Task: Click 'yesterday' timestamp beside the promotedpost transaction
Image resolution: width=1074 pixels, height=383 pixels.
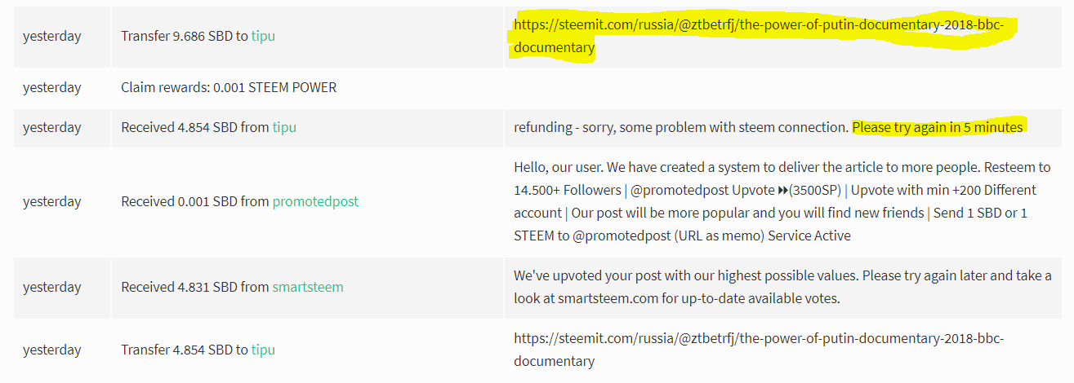Action: coord(52,201)
